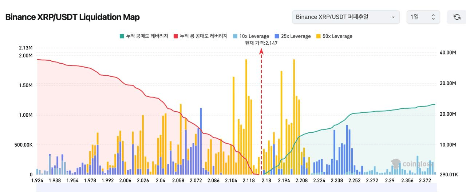Click the 2.372 x-axis price label

click(425, 180)
